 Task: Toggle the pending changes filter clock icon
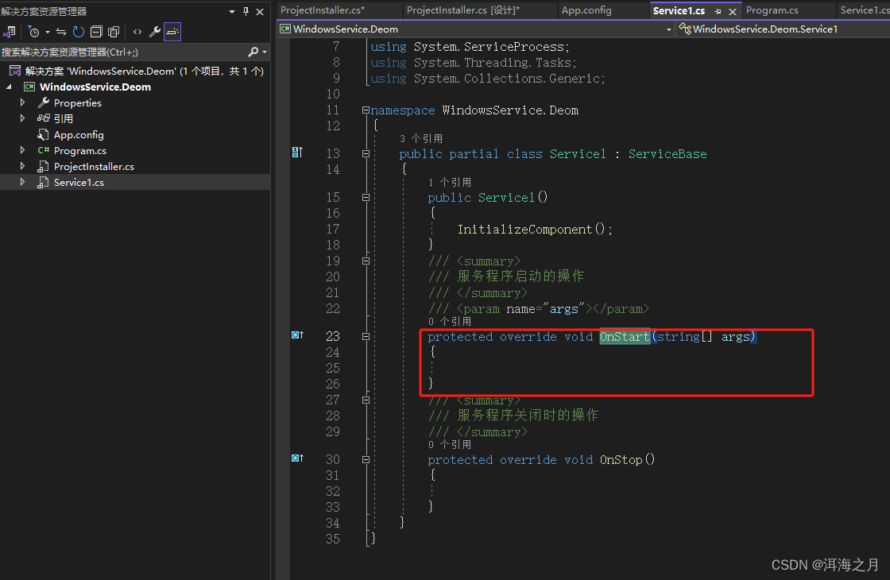34,32
